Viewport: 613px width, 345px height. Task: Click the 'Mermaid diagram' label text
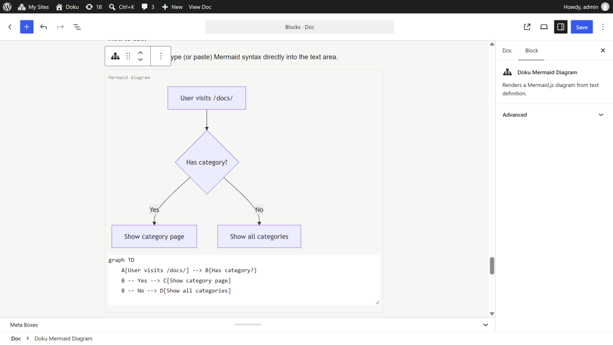coord(129,77)
